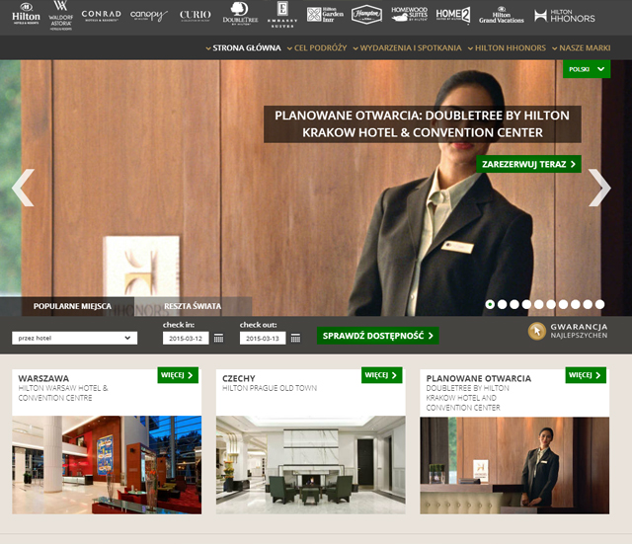Viewport: 632px width, 544px height.
Task: Open the check-in calendar icon
Action: click(218, 338)
